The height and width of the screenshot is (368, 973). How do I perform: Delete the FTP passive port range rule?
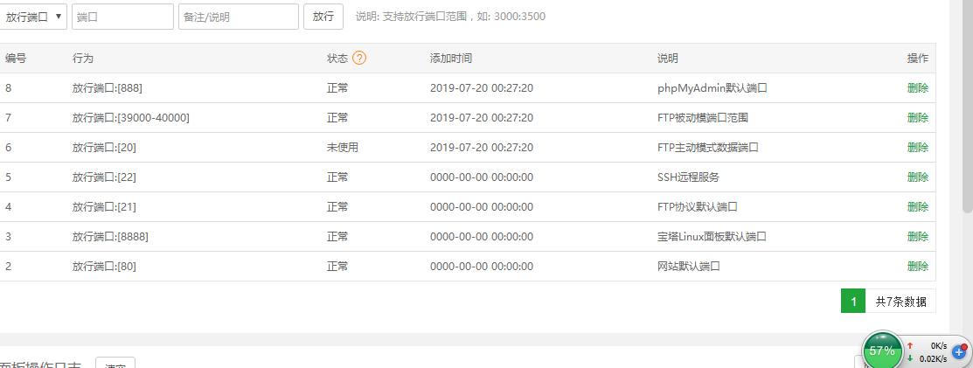(x=918, y=118)
